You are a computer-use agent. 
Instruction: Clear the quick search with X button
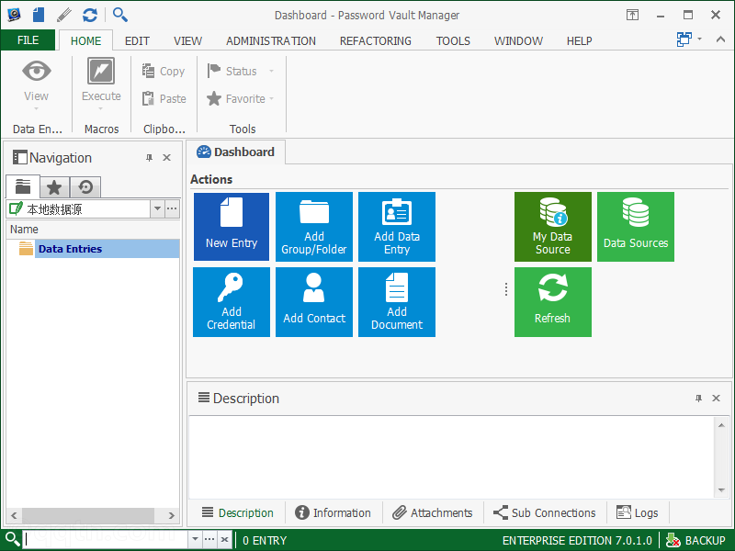[224, 539]
